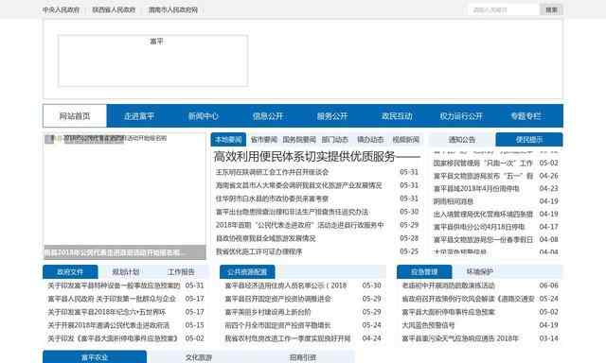Switch to 规划计划 tab
The width and height of the screenshot is (606, 363).
coord(126,272)
